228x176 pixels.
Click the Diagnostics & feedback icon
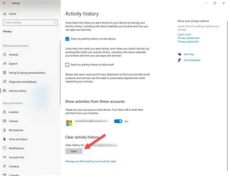point(5,82)
